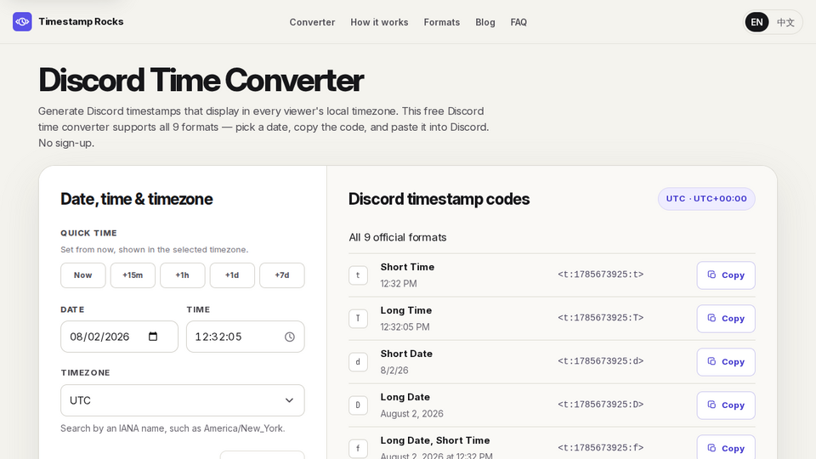Click the Time input field 12:32:05
816x459 pixels.
tap(245, 337)
